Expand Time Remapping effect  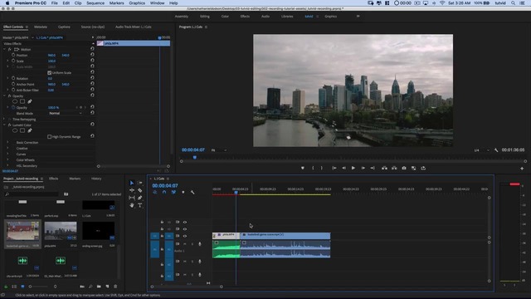pyautogui.click(x=4, y=120)
